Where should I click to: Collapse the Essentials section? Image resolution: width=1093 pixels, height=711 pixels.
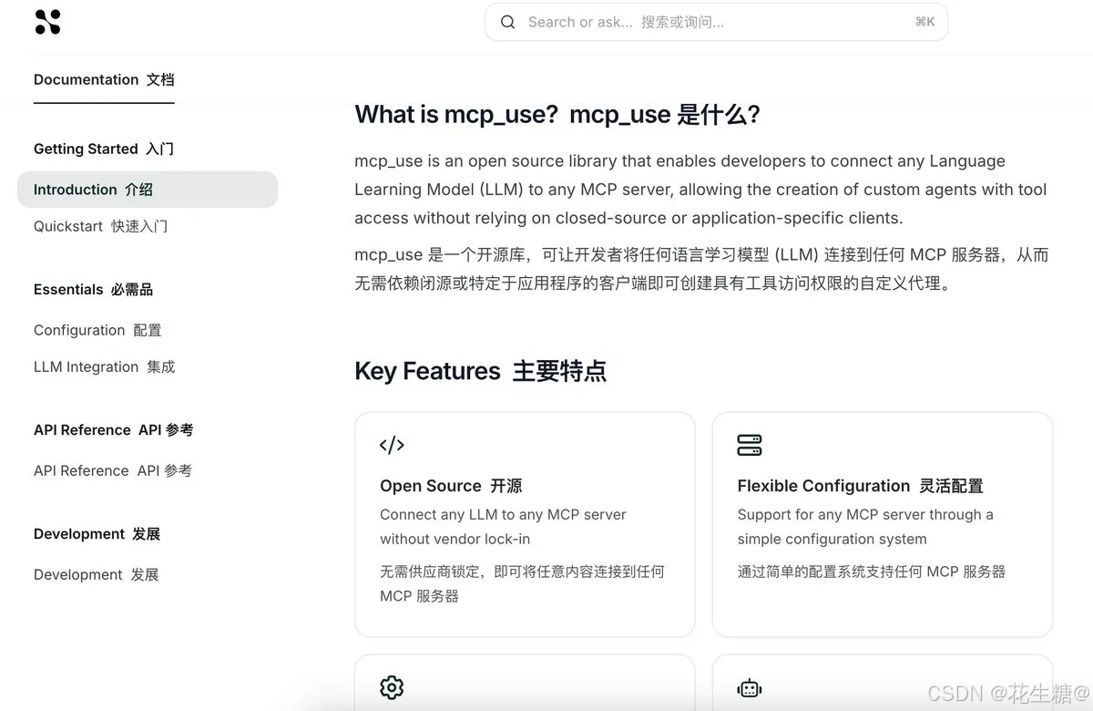[92, 289]
